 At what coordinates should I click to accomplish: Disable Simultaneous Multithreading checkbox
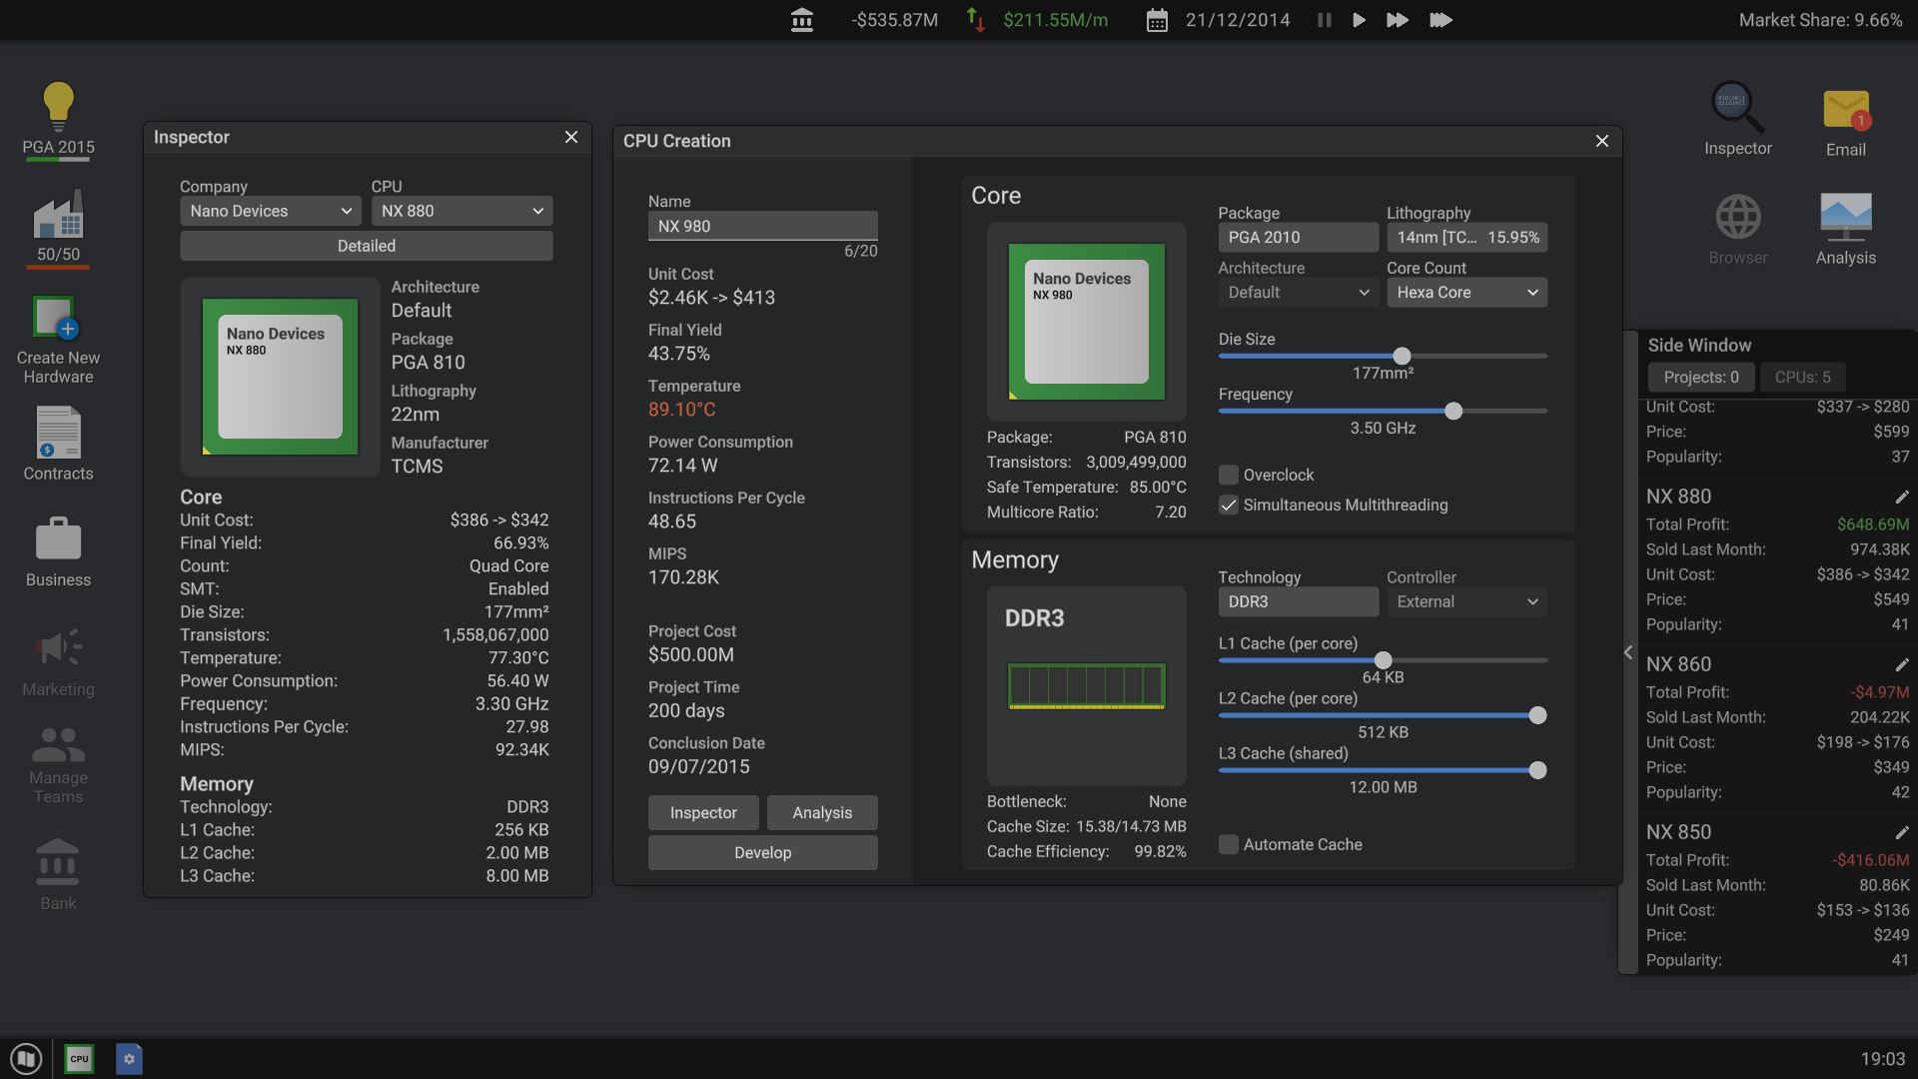pyautogui.click(x=1229, y=506)
